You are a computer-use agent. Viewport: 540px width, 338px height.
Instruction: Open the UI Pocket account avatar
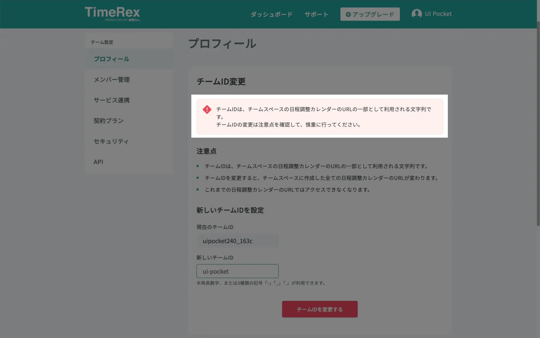tap(417, 13)
